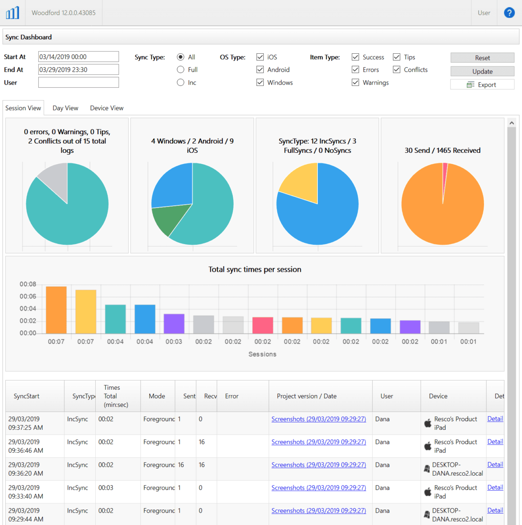Uncheck the iOS OS type filter

tap(260, 57)
